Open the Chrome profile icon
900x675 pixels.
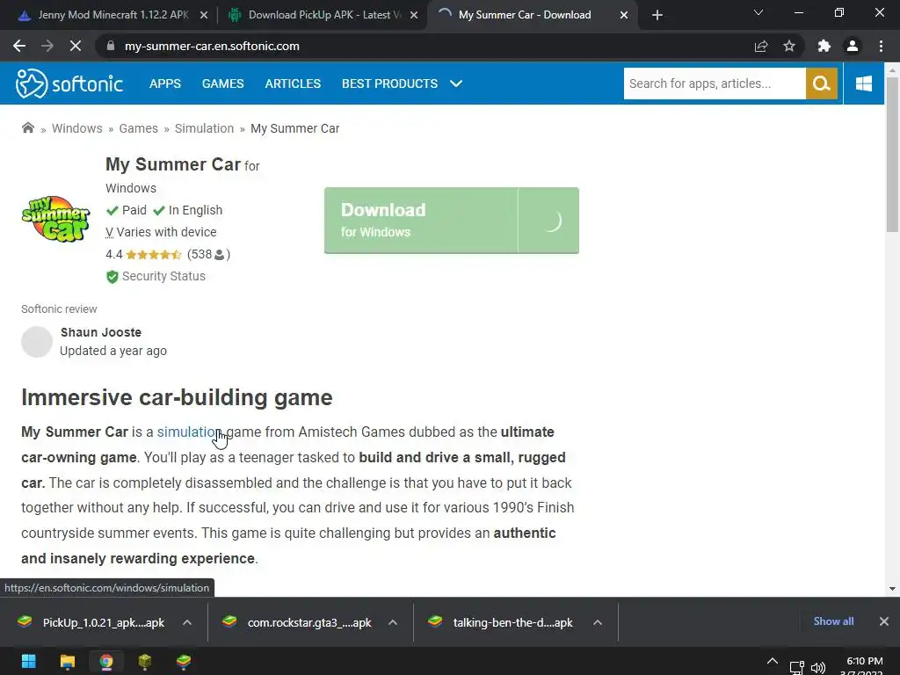click(x=853, y=46)
